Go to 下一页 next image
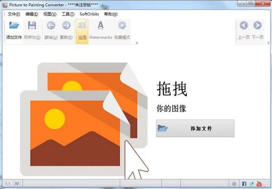This screenshot has width=272, height=189. (257, 25)
